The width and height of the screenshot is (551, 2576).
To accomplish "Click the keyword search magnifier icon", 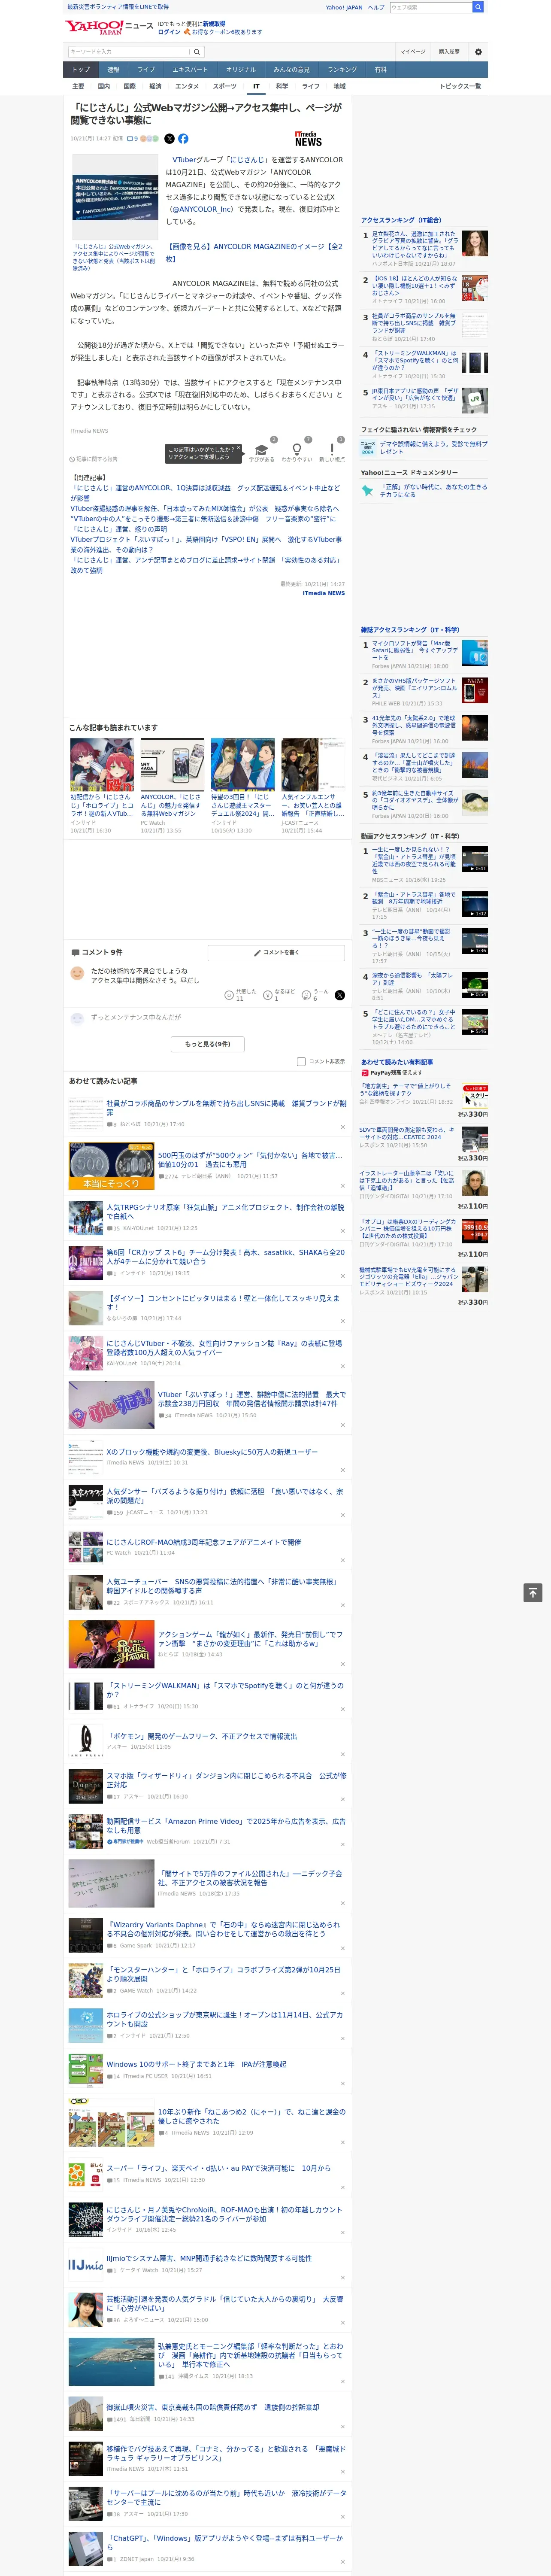I will pyautogui.click(x=197, y=51).
